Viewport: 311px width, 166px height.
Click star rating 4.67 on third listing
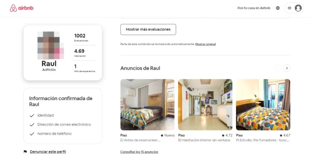285,135
